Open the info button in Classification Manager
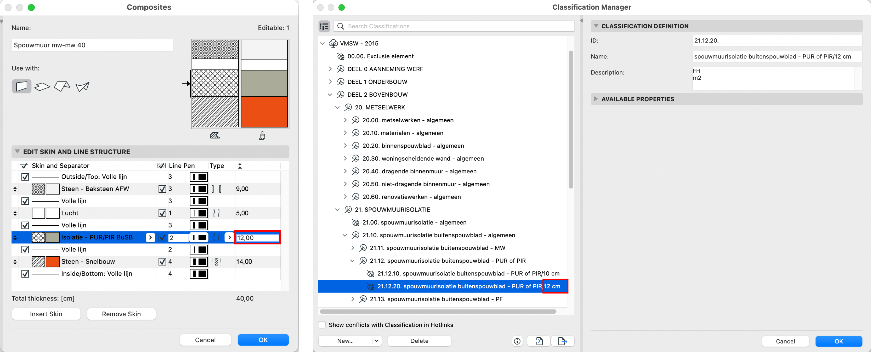This screenshot has width=871, height=352. 517,341
